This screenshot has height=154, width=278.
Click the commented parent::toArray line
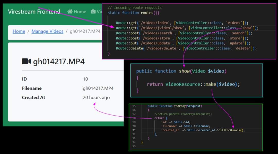(x=183, y=114)
